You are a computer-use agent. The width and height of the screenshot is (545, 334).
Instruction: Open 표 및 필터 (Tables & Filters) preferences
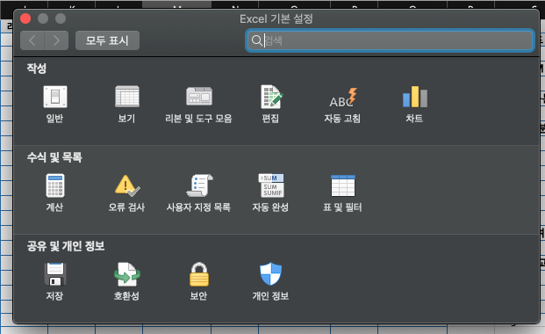[343, 185]
